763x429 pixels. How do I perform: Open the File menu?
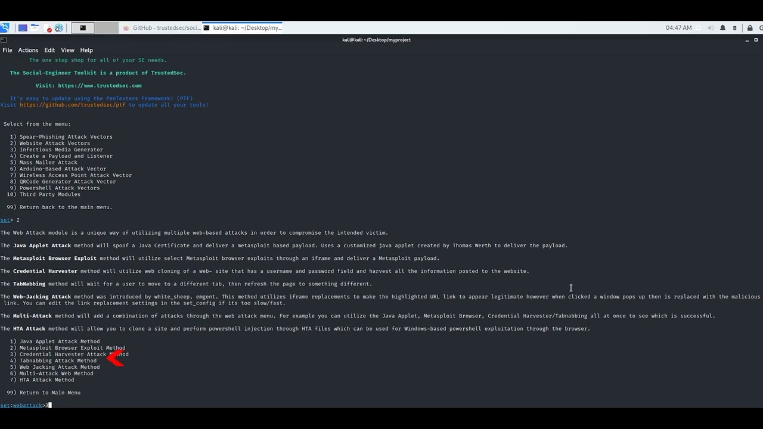tap(7, 50)
